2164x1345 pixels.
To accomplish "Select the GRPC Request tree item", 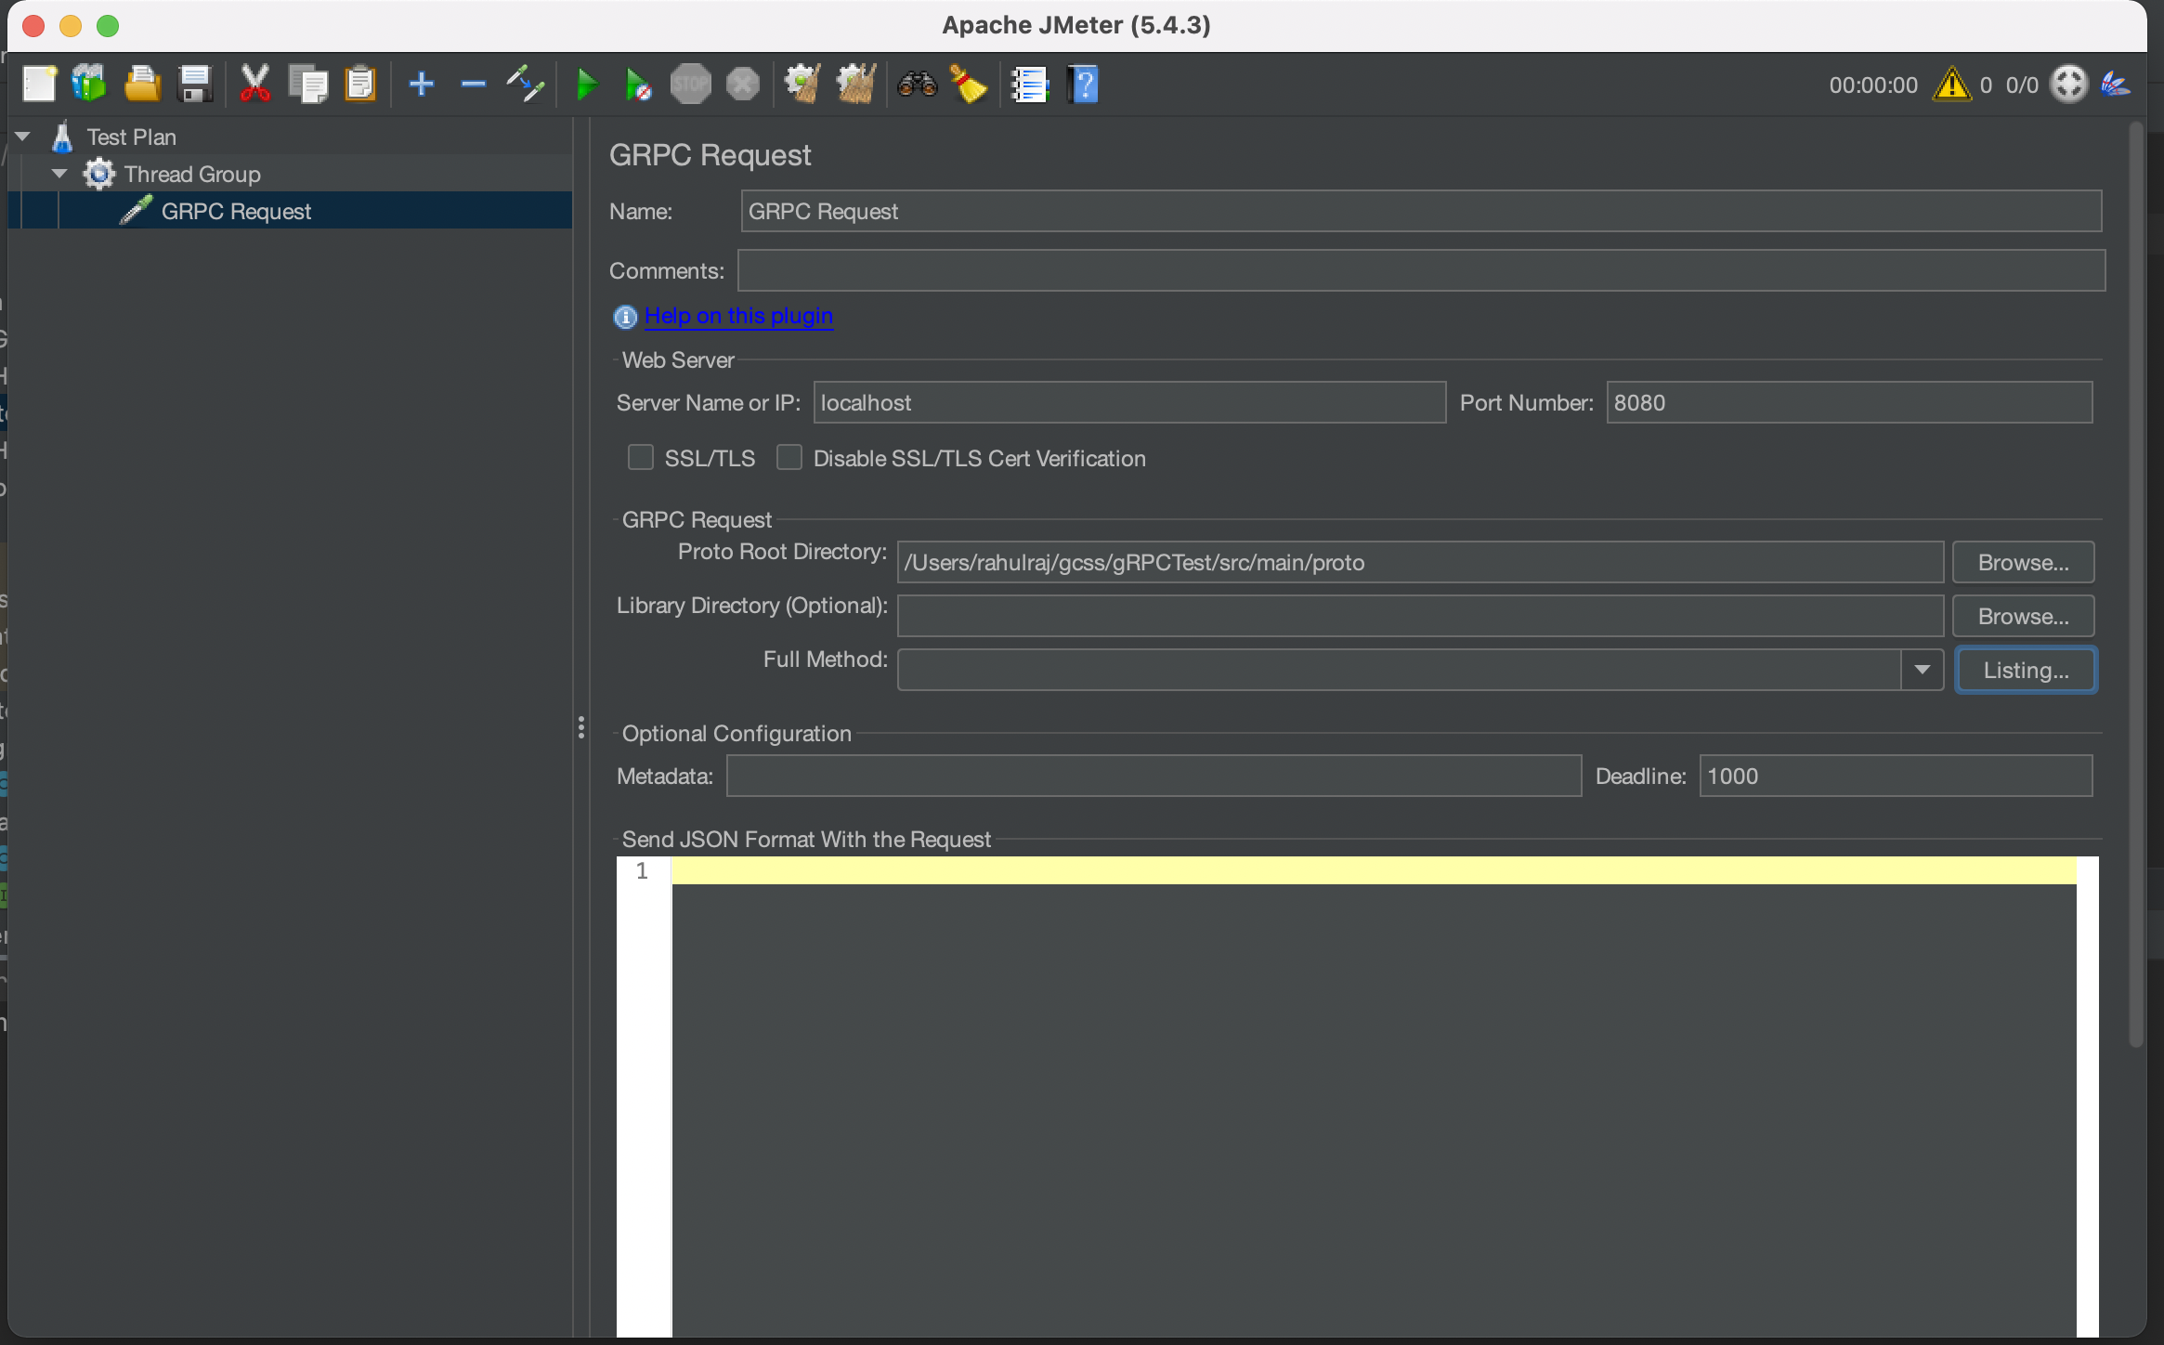I will pyautogui.click(x=236, y=210).
